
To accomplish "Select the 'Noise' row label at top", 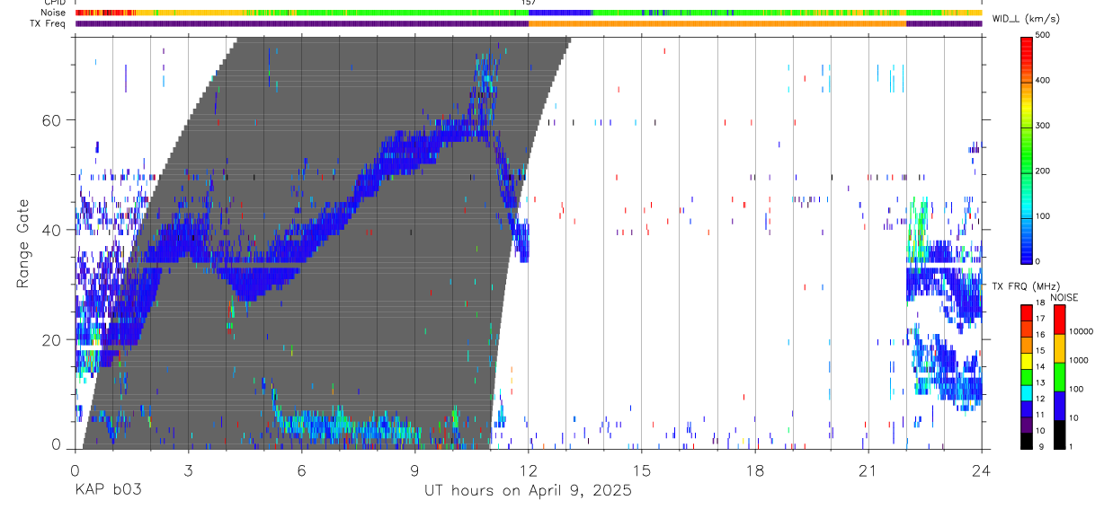I will pyautogui.click(x=53, y=13).
